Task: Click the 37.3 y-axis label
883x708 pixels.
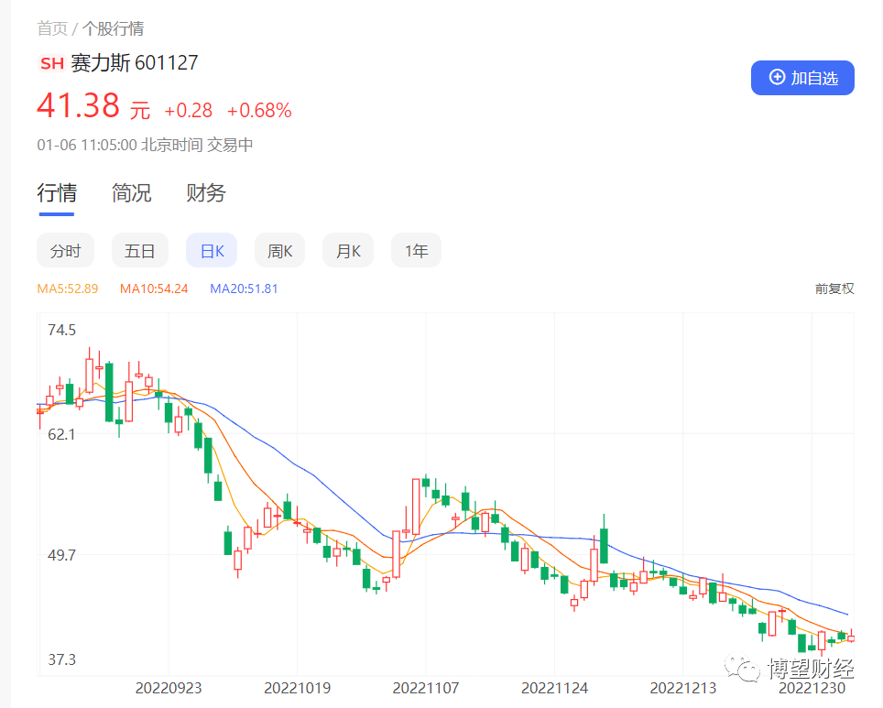Action: tap(62, 659)
